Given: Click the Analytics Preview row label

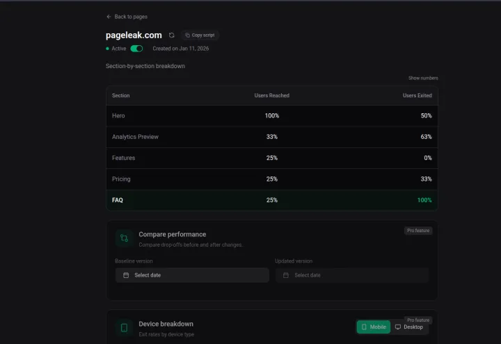Looking at the screenshot, I should click(135, 137).
